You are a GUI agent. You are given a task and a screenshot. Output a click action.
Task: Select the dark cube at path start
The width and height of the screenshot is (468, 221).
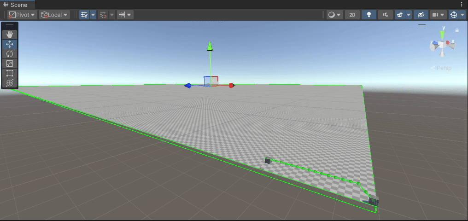268,161
